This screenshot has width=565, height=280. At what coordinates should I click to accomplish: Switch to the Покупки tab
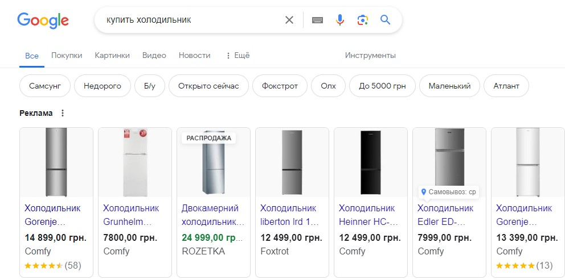pos(67,56)
